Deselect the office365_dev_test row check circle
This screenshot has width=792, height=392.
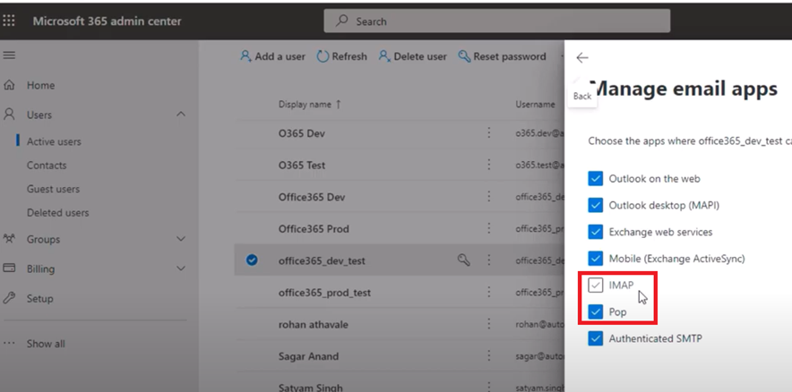(252, 260)
